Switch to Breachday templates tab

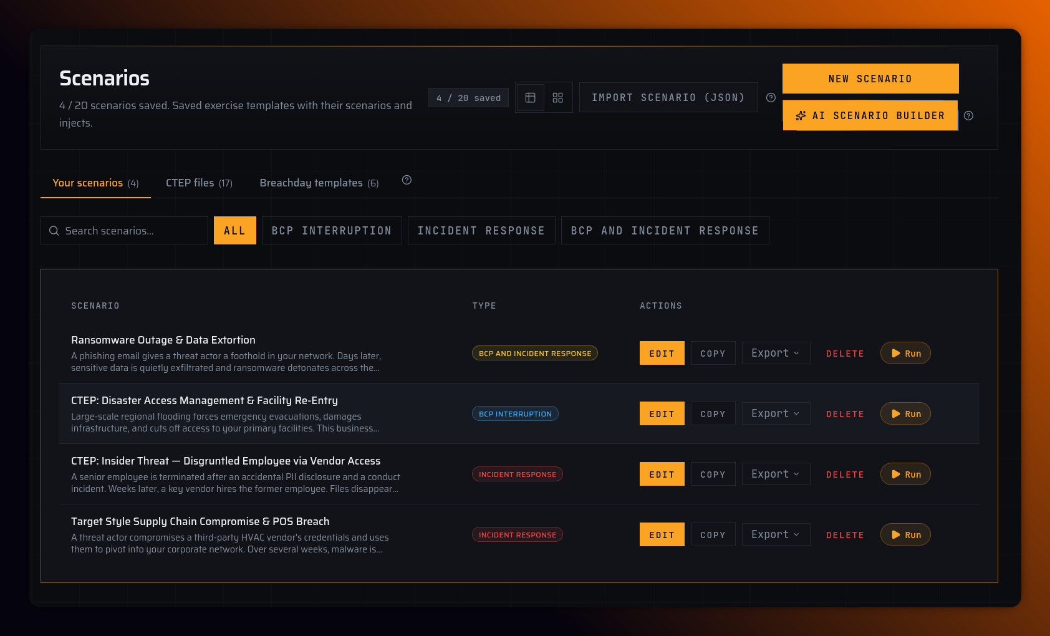pos(319,183)
